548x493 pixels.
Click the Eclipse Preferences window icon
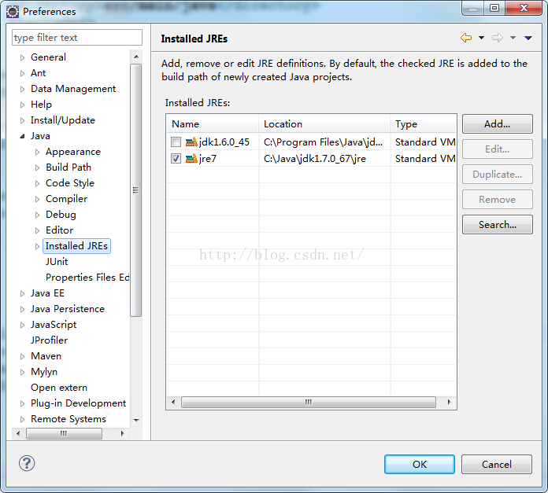click(x=13, y=12)
